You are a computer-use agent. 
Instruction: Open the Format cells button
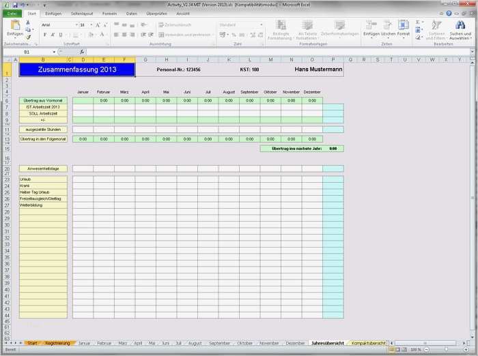[404, 29]
